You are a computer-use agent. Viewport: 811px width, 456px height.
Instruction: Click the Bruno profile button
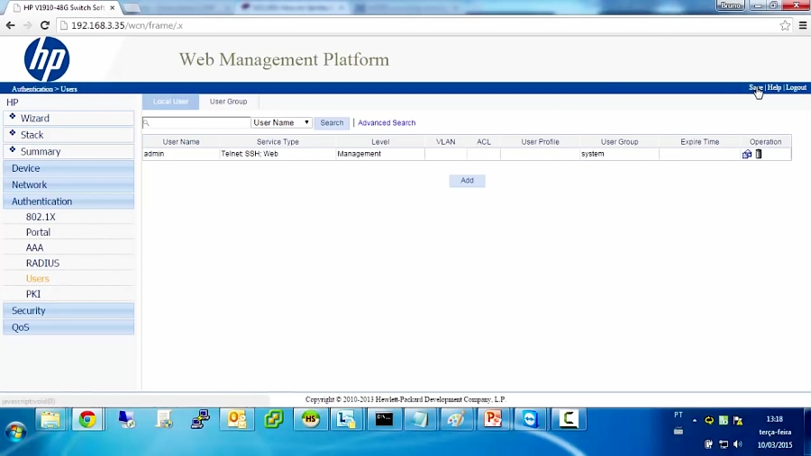click(x=730, y=5)
